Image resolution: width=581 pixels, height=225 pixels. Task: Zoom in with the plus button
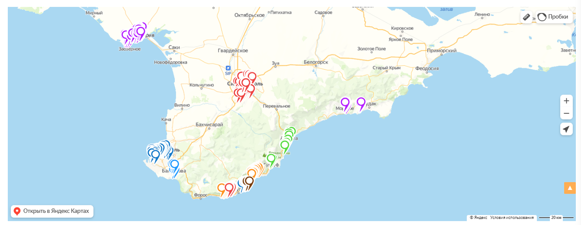(566, 101)
